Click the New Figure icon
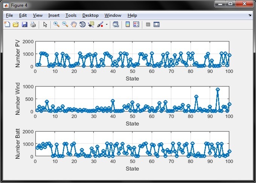This screenshot has width=256, height=183. pos(7,24)
